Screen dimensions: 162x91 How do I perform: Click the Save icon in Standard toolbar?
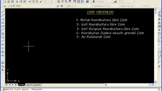coord(12,1)
